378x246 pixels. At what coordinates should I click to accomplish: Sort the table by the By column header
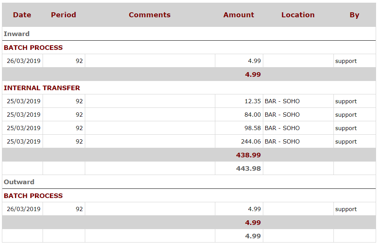tap(354, 15)
